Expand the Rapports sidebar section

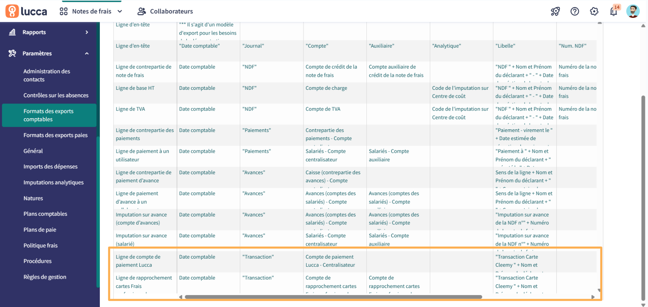pyautogui.click(x=87, y=32)
